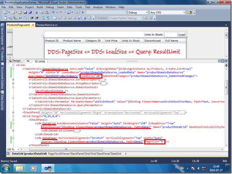
Task: Click the Undo arrow icon
Action: tap(53, 13)
